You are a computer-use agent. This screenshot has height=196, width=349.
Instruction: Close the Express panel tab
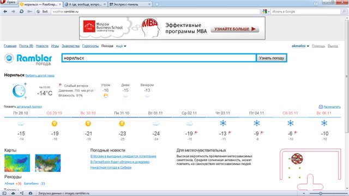(x=149, y=4)
